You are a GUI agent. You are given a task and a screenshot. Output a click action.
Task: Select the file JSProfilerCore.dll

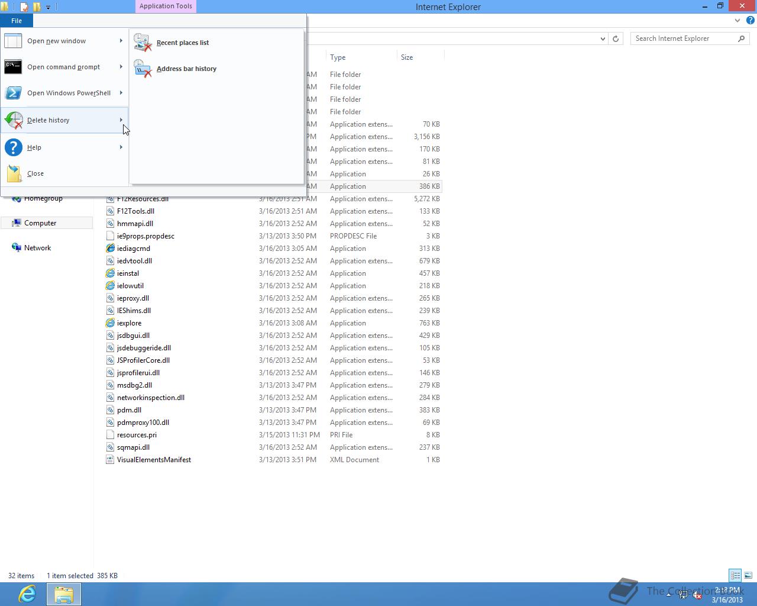(x=143, y=360)
